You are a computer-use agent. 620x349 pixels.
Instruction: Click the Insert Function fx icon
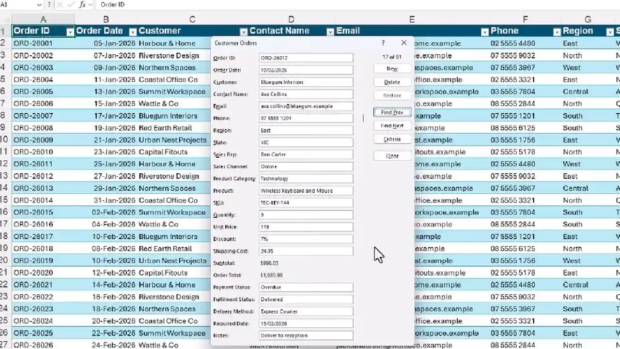point(82,5)
